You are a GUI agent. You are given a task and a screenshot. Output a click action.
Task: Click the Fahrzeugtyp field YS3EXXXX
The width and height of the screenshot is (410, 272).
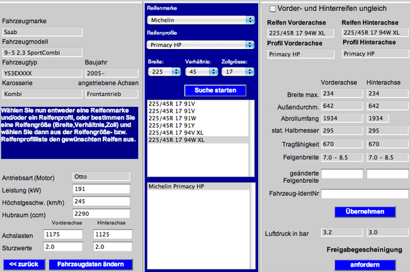tap(42, 73)
